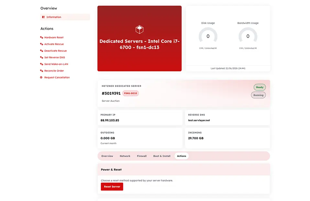
Task: Switch to the Overview tab
Action: pos(107,156)
